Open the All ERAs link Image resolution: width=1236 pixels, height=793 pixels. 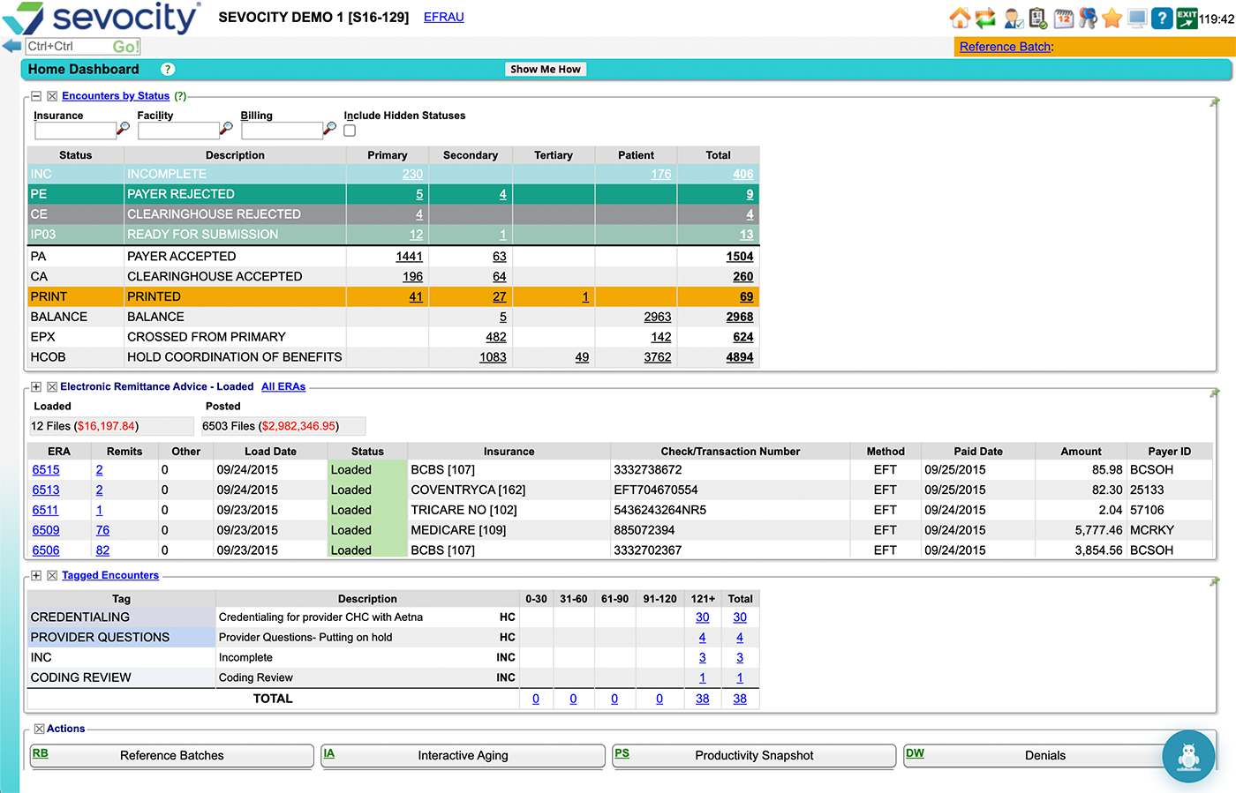click(283, 386)
